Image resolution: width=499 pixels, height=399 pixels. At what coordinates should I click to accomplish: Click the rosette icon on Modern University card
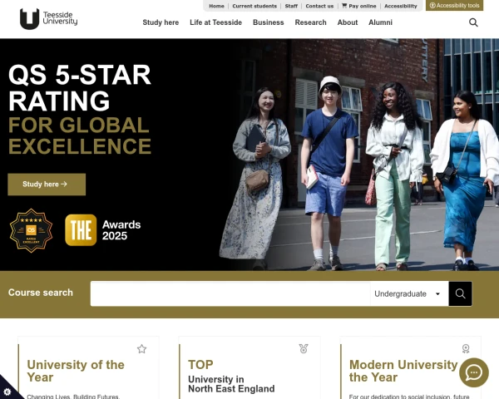coord(466,348)
